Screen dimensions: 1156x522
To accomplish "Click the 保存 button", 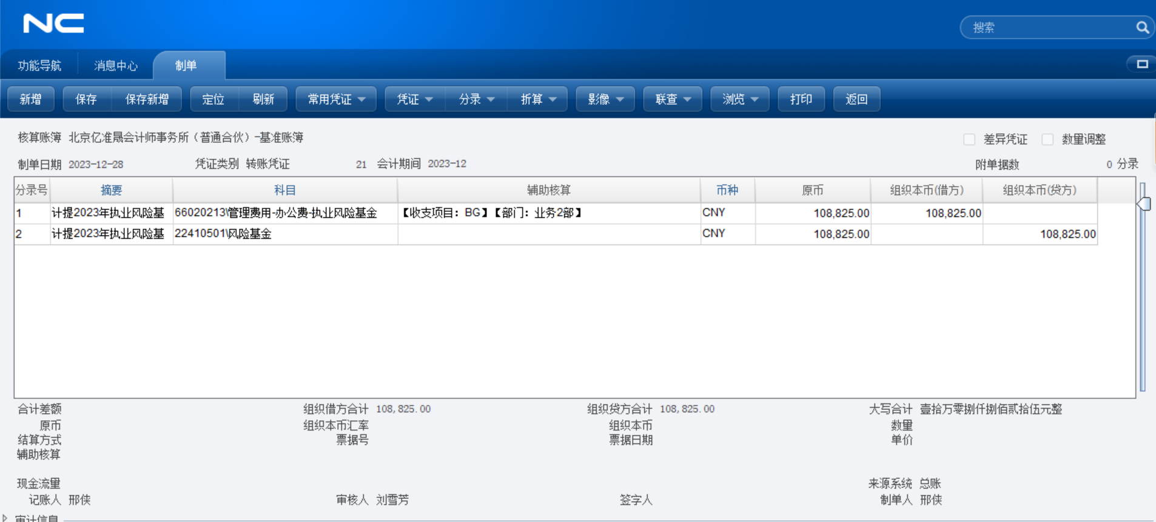I will coord(86,99).
